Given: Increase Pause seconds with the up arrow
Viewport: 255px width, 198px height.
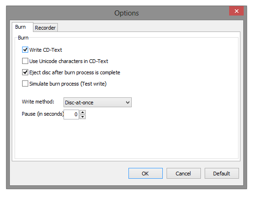Looking at the screenshot, I should (x=83, y=112).
